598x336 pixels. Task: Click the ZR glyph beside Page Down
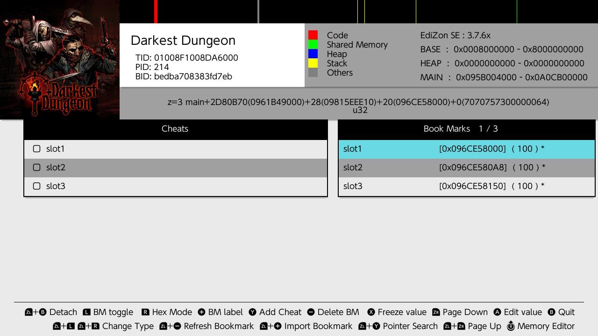(x=436, y=312)
